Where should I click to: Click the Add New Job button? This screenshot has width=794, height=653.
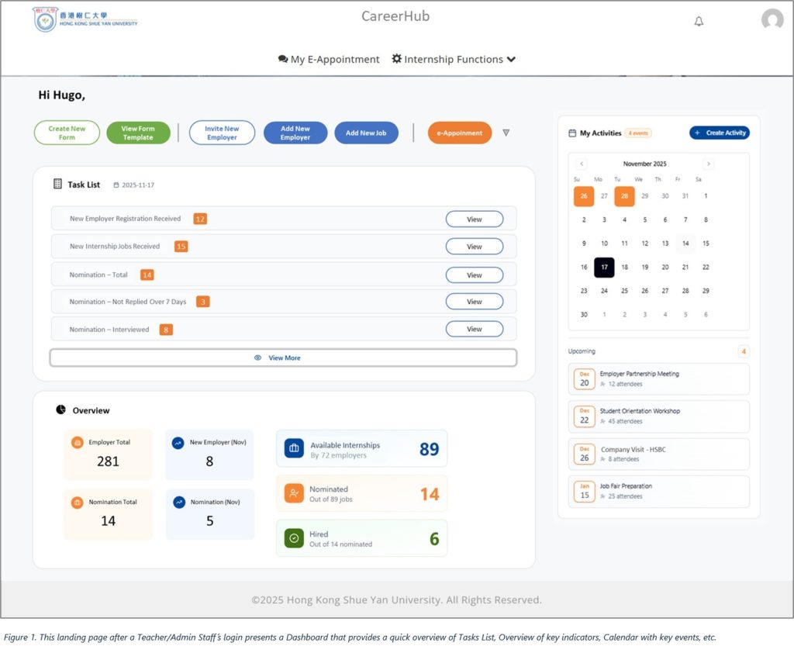click(366, 133)
